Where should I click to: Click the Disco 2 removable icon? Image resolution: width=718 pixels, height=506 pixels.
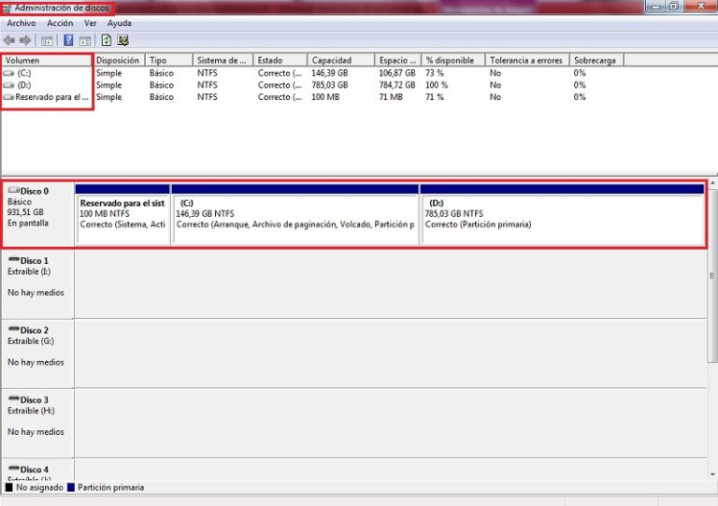[14, 329]
